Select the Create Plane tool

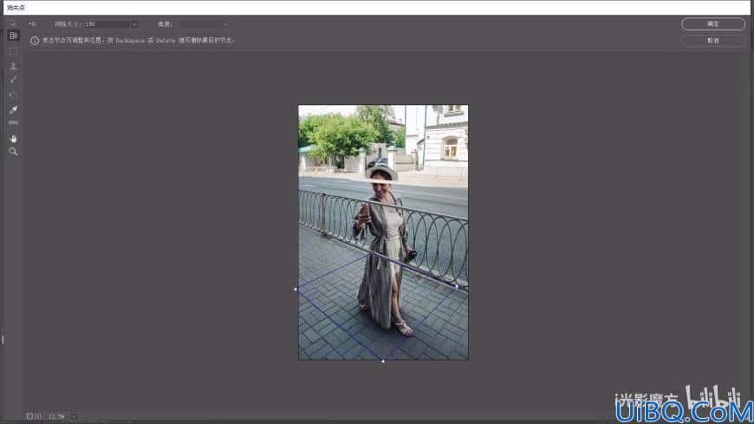(13, 36)
